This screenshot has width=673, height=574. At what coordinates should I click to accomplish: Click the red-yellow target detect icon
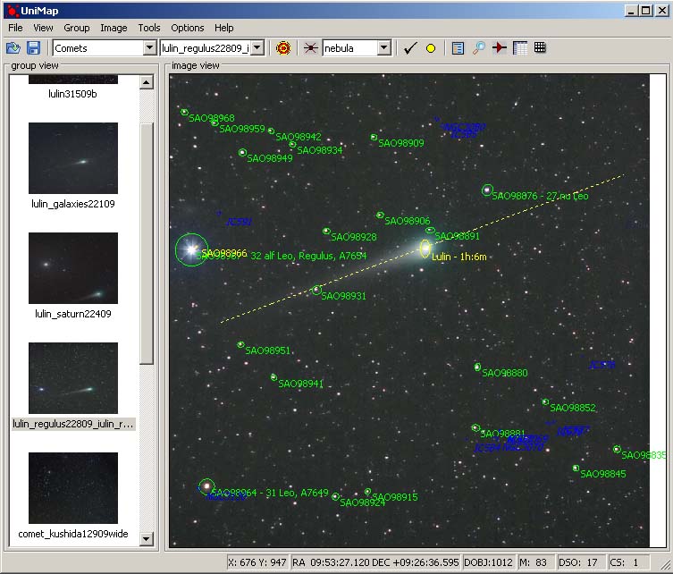[x=283, y=47]
